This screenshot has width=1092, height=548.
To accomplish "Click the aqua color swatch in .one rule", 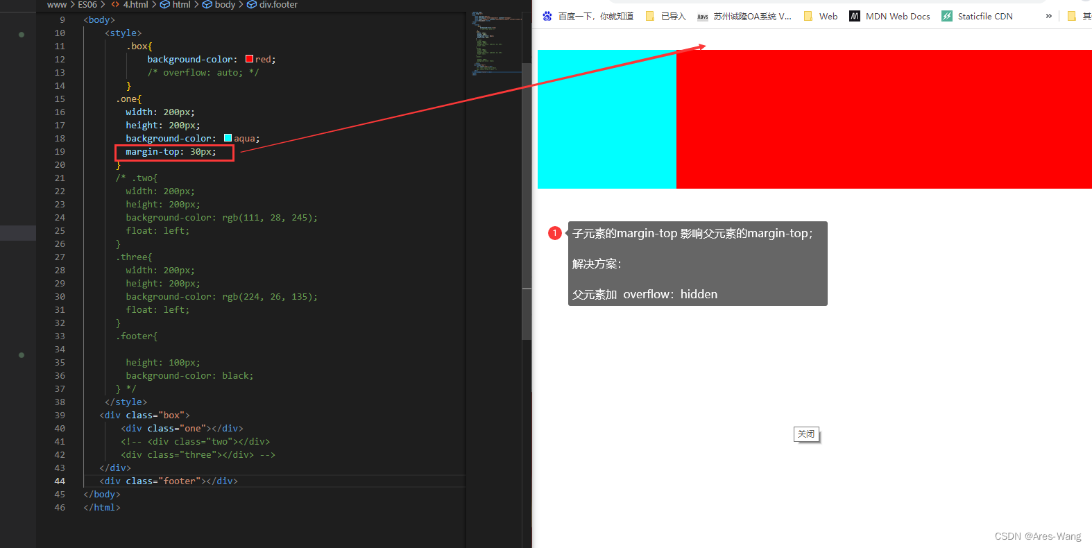I will 228,138.
